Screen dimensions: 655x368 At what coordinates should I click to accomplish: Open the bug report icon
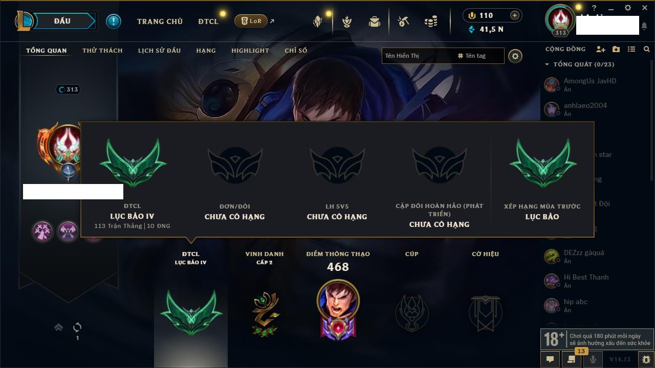[646, 359]
